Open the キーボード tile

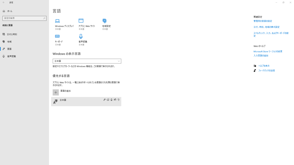pos(59,40)
